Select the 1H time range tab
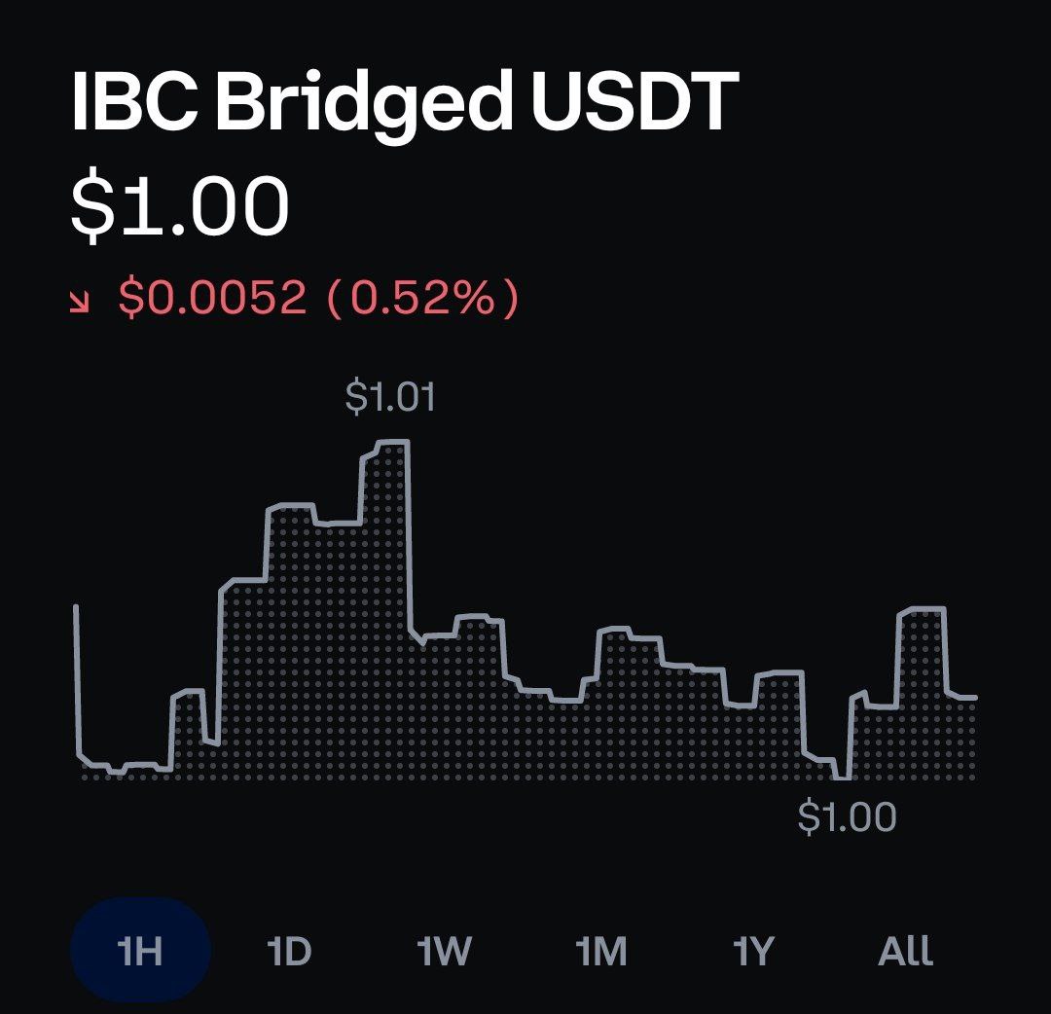This screenshot has height=1014, width=1051. click(x=141, y=950)
